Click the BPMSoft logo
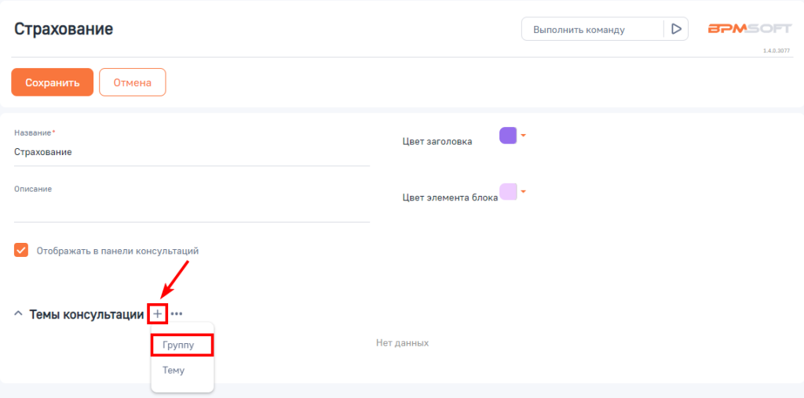Image resolution: width=804 pixels, height=398 pixels. tap(749, 29)
